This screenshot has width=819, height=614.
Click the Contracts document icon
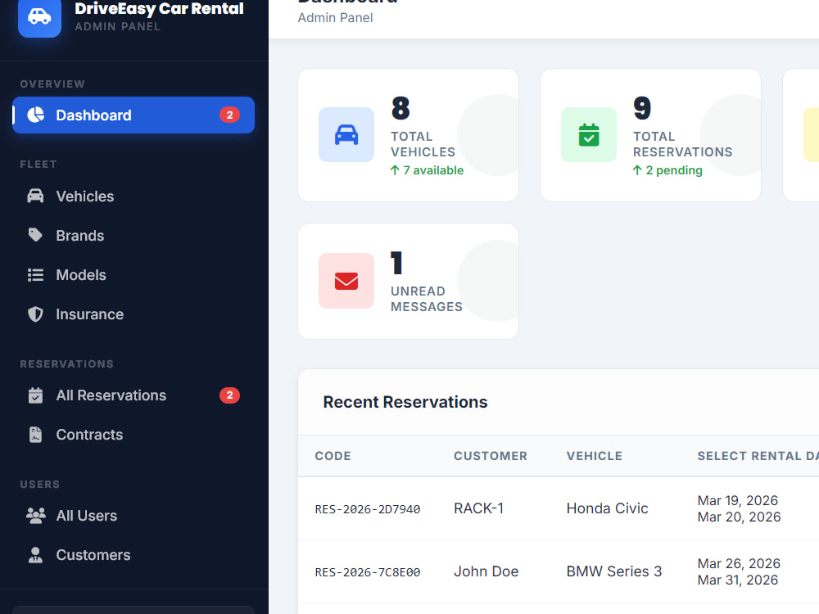click(x=35, y=435)
